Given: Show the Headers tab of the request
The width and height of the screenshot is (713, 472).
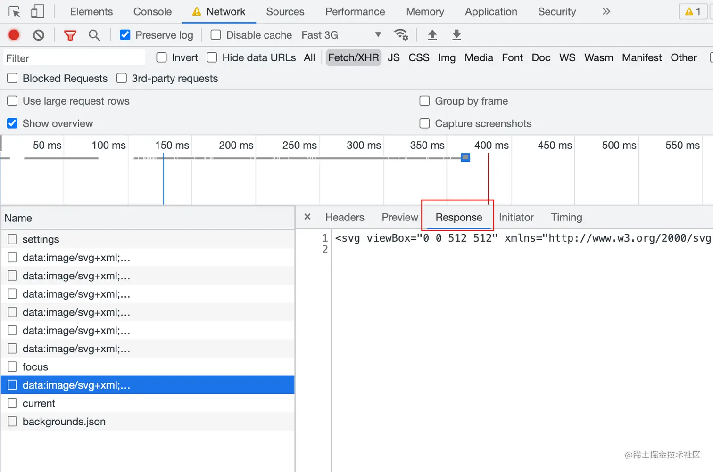Looking at the screenshot, I should click(x=345, y=217).
